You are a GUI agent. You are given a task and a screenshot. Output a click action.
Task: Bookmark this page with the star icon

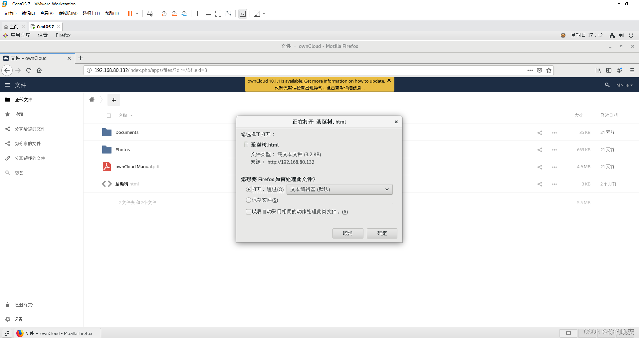click(549, 70)
